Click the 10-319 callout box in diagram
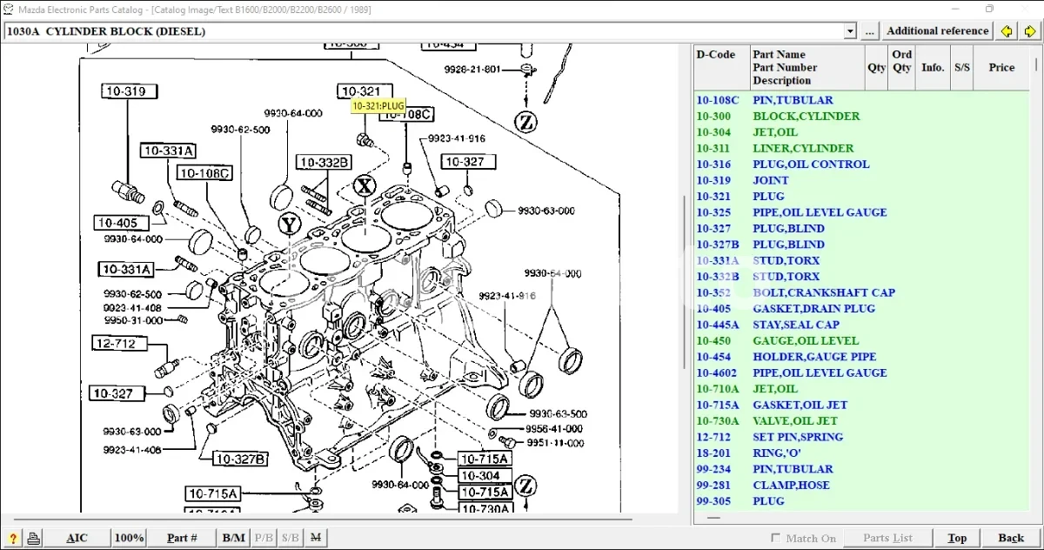 coord(129,91)
